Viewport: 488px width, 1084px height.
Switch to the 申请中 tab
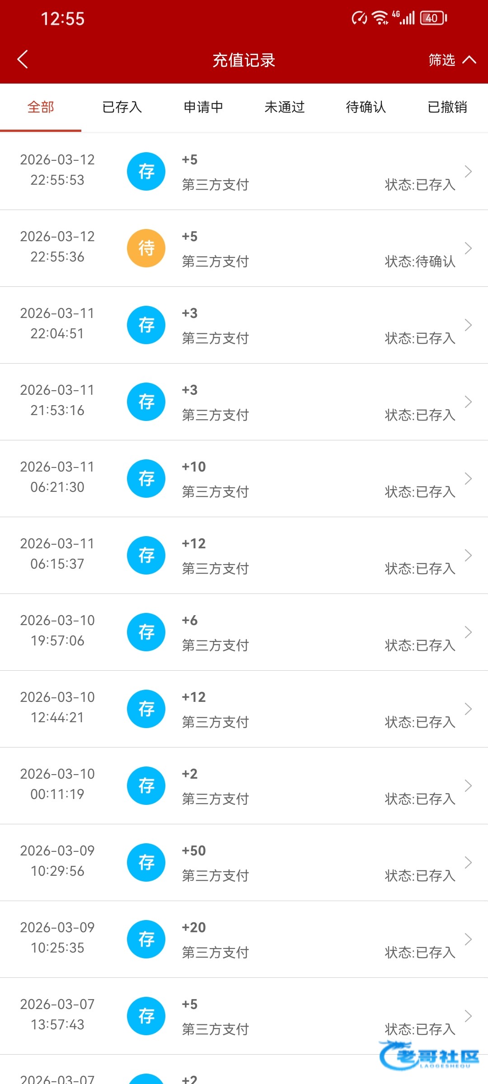[203, 107]
